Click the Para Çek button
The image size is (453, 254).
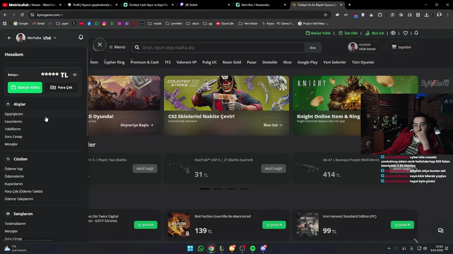pos(61,87)
